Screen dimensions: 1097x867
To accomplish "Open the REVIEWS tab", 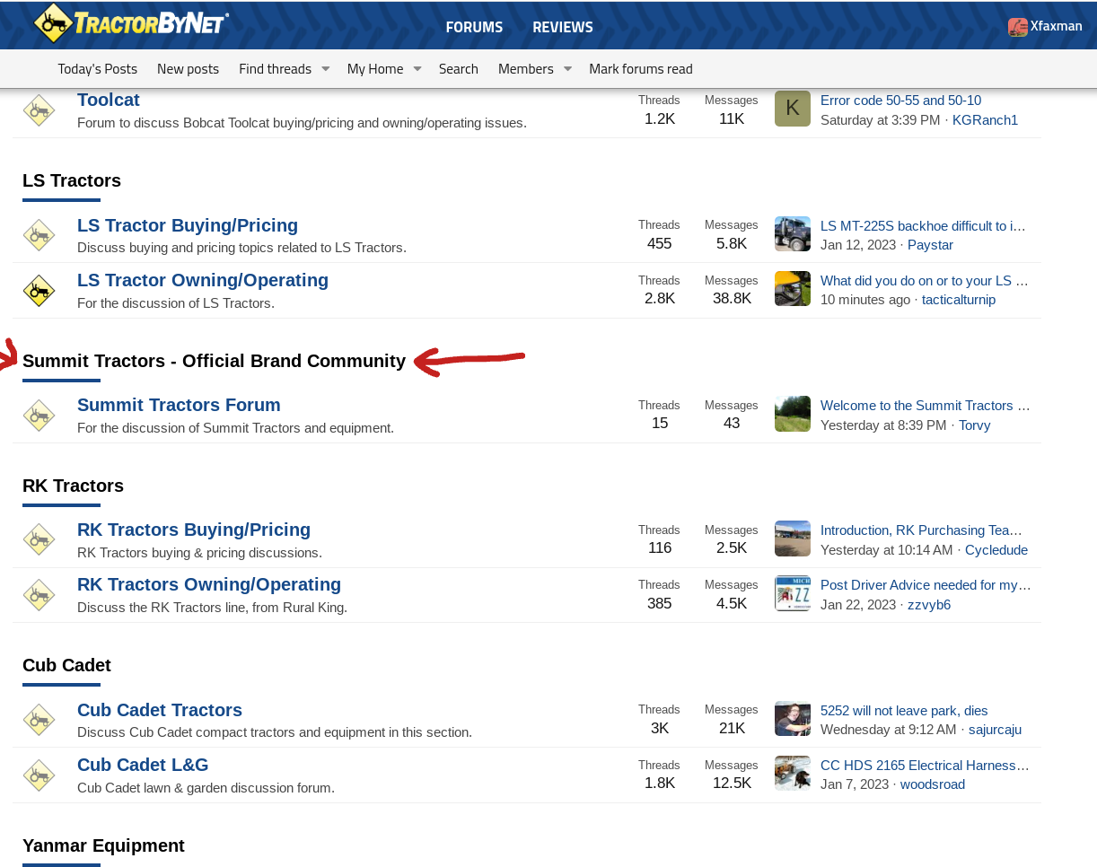I will click(563, 27).
